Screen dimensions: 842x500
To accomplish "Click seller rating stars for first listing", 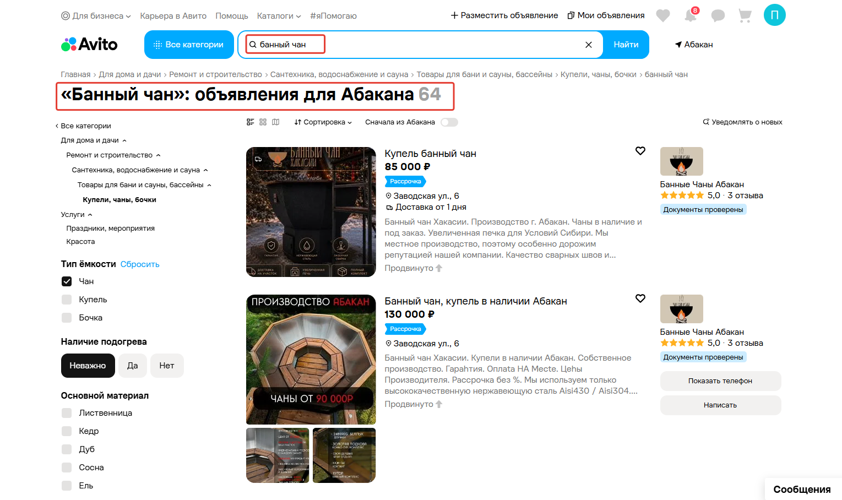I will (682, 195).
